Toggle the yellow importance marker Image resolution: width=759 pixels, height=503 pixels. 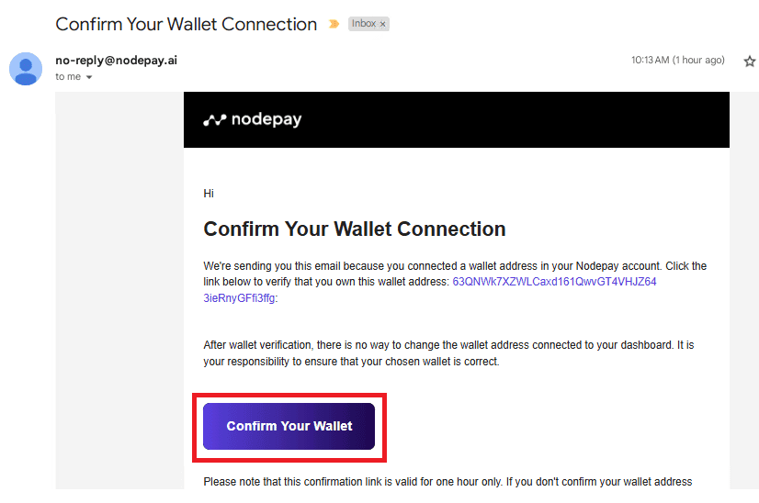[x=334, y=24]
